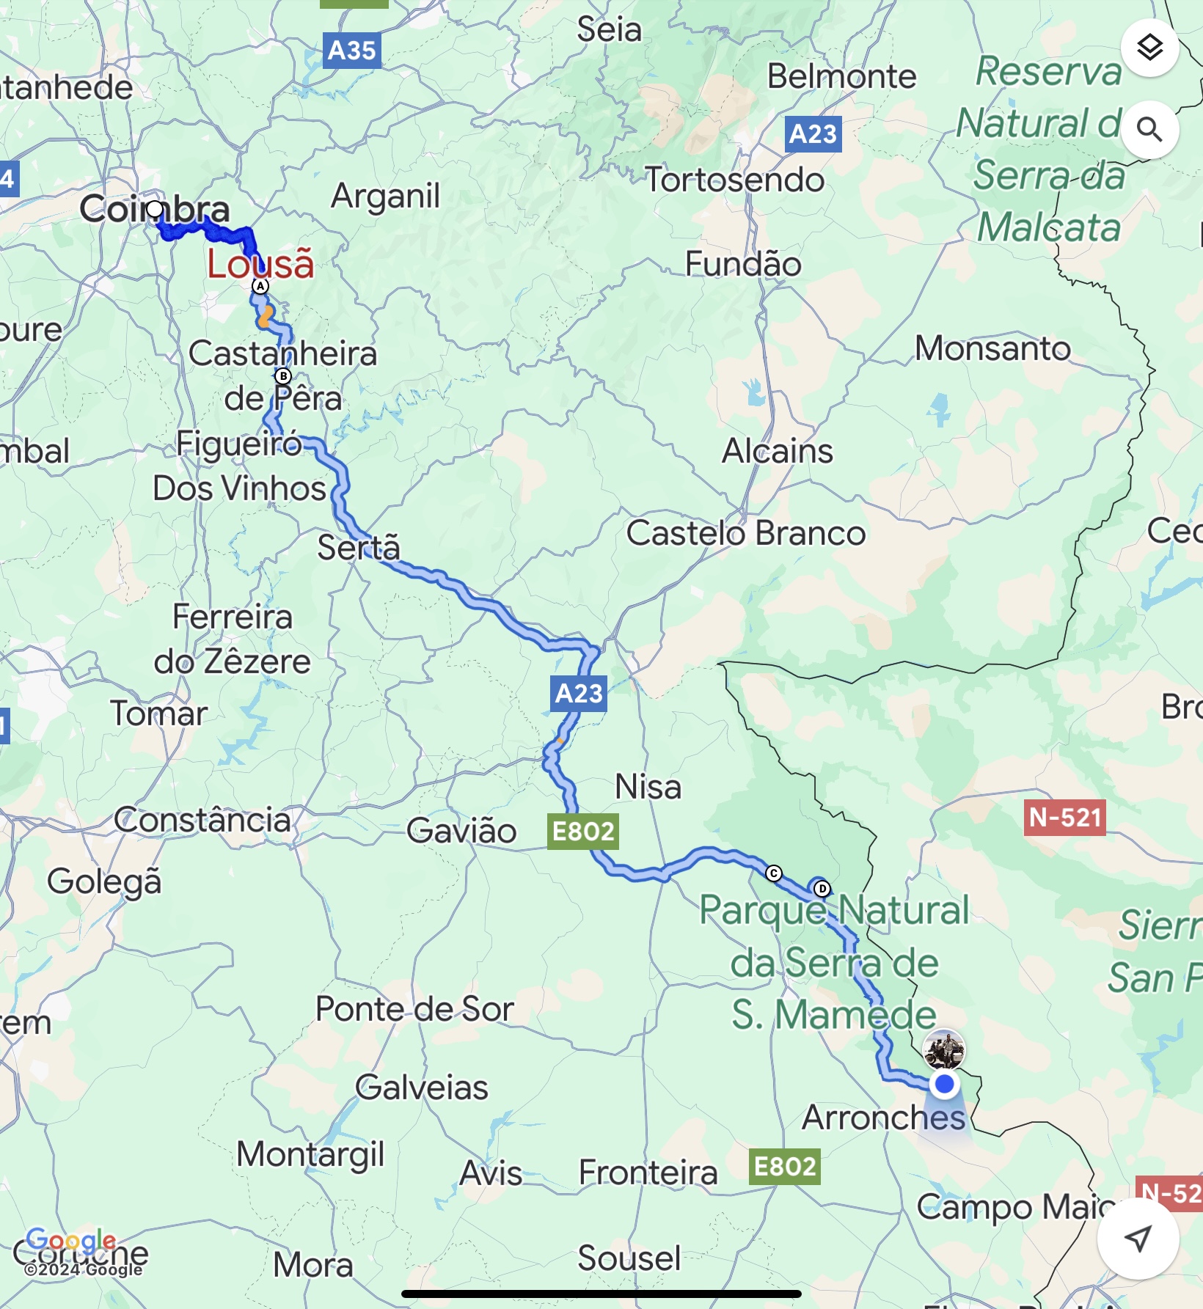Select the Lousã red place label
The height and width of the screenshot is (1309, 1203).
260,264
